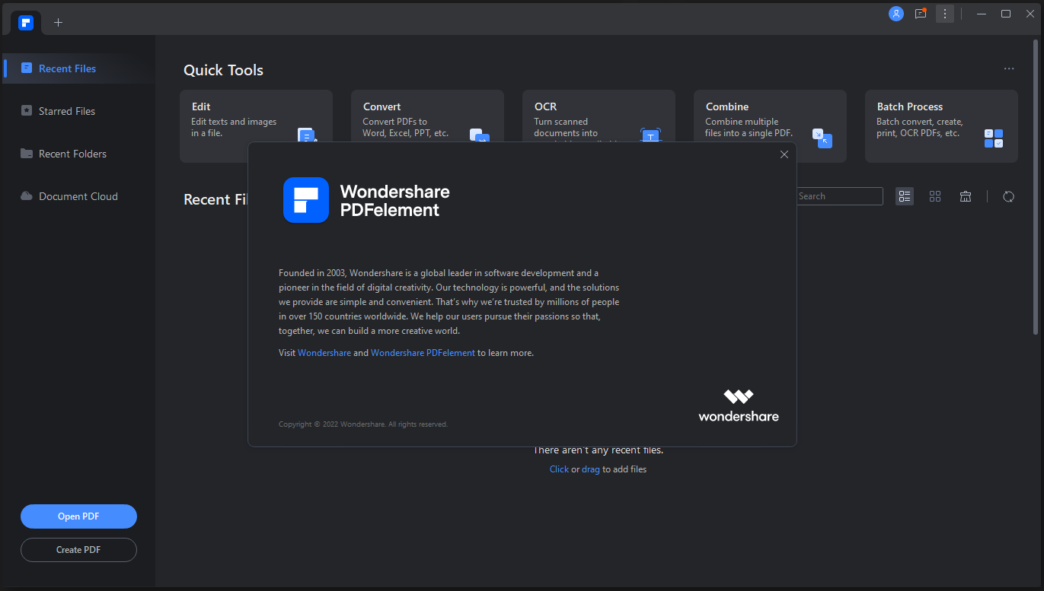This screenshot has height=591, width=1044.
Task: Click the 'drag' link to add files
Action: [591, 469]
